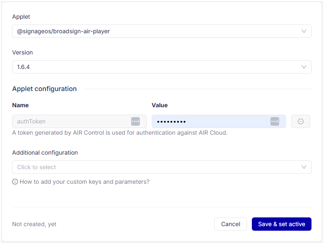This screenshot has height=244, width=324.
Task: Click the info circle icon beside custom keys help
Action: pos(15,182)
